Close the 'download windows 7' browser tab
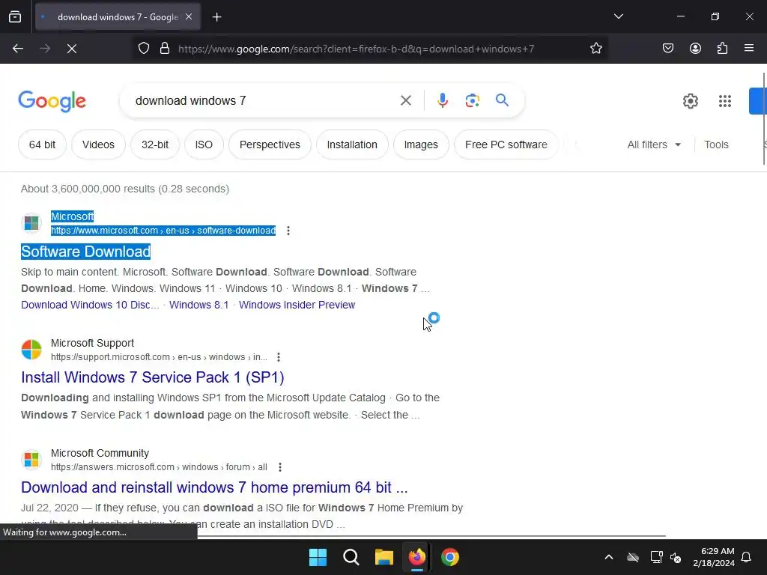 tap(189, 16)
